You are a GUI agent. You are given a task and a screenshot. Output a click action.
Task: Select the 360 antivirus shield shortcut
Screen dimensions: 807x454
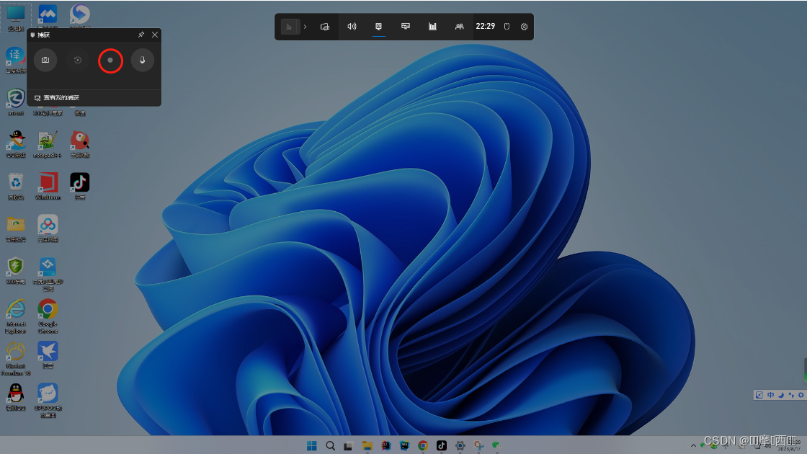point(16,271)
